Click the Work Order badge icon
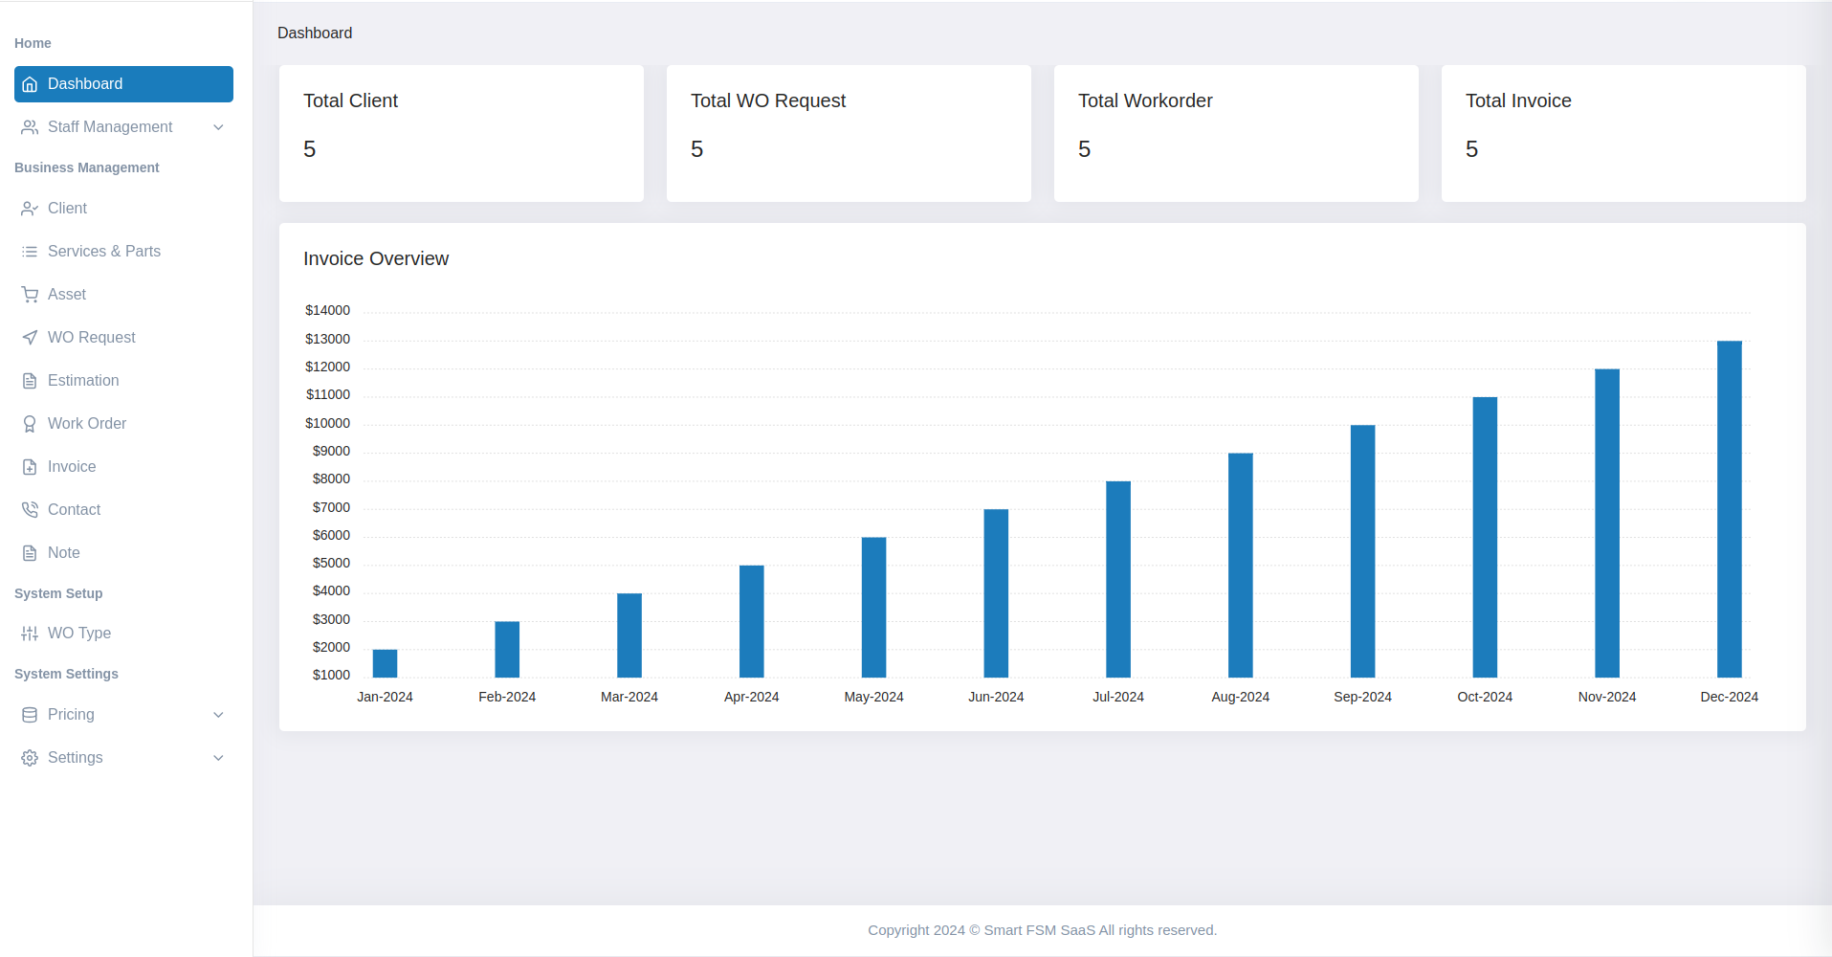This screenshot has width=1832, height=957. (x=30, y=424)
